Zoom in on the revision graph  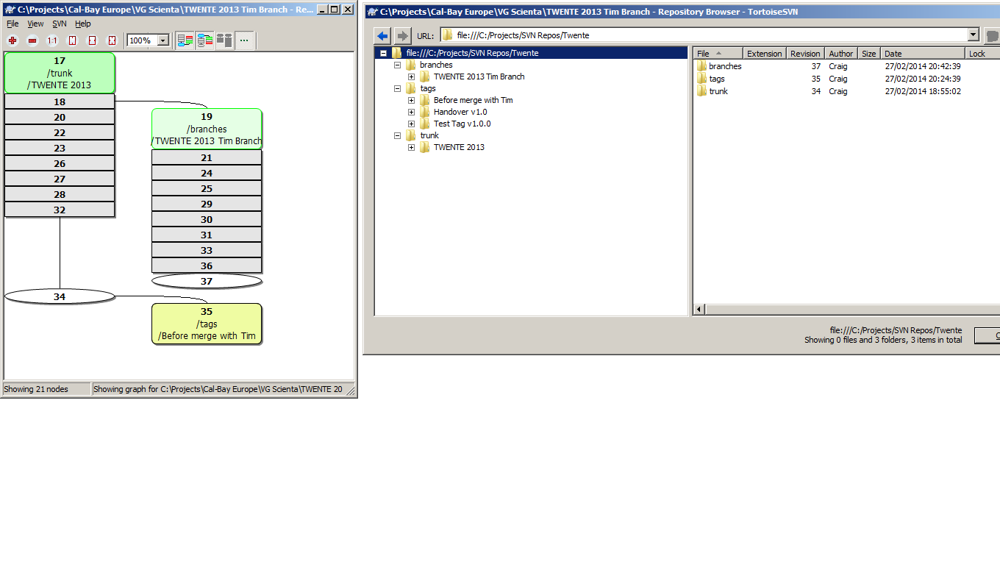(12, 40)
